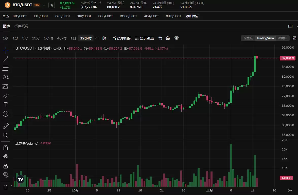Select the text annotation tool

pyautogui.click(x=5, y=105)
